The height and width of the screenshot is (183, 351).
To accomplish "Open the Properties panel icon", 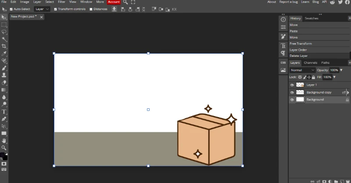I will (283, 27).
